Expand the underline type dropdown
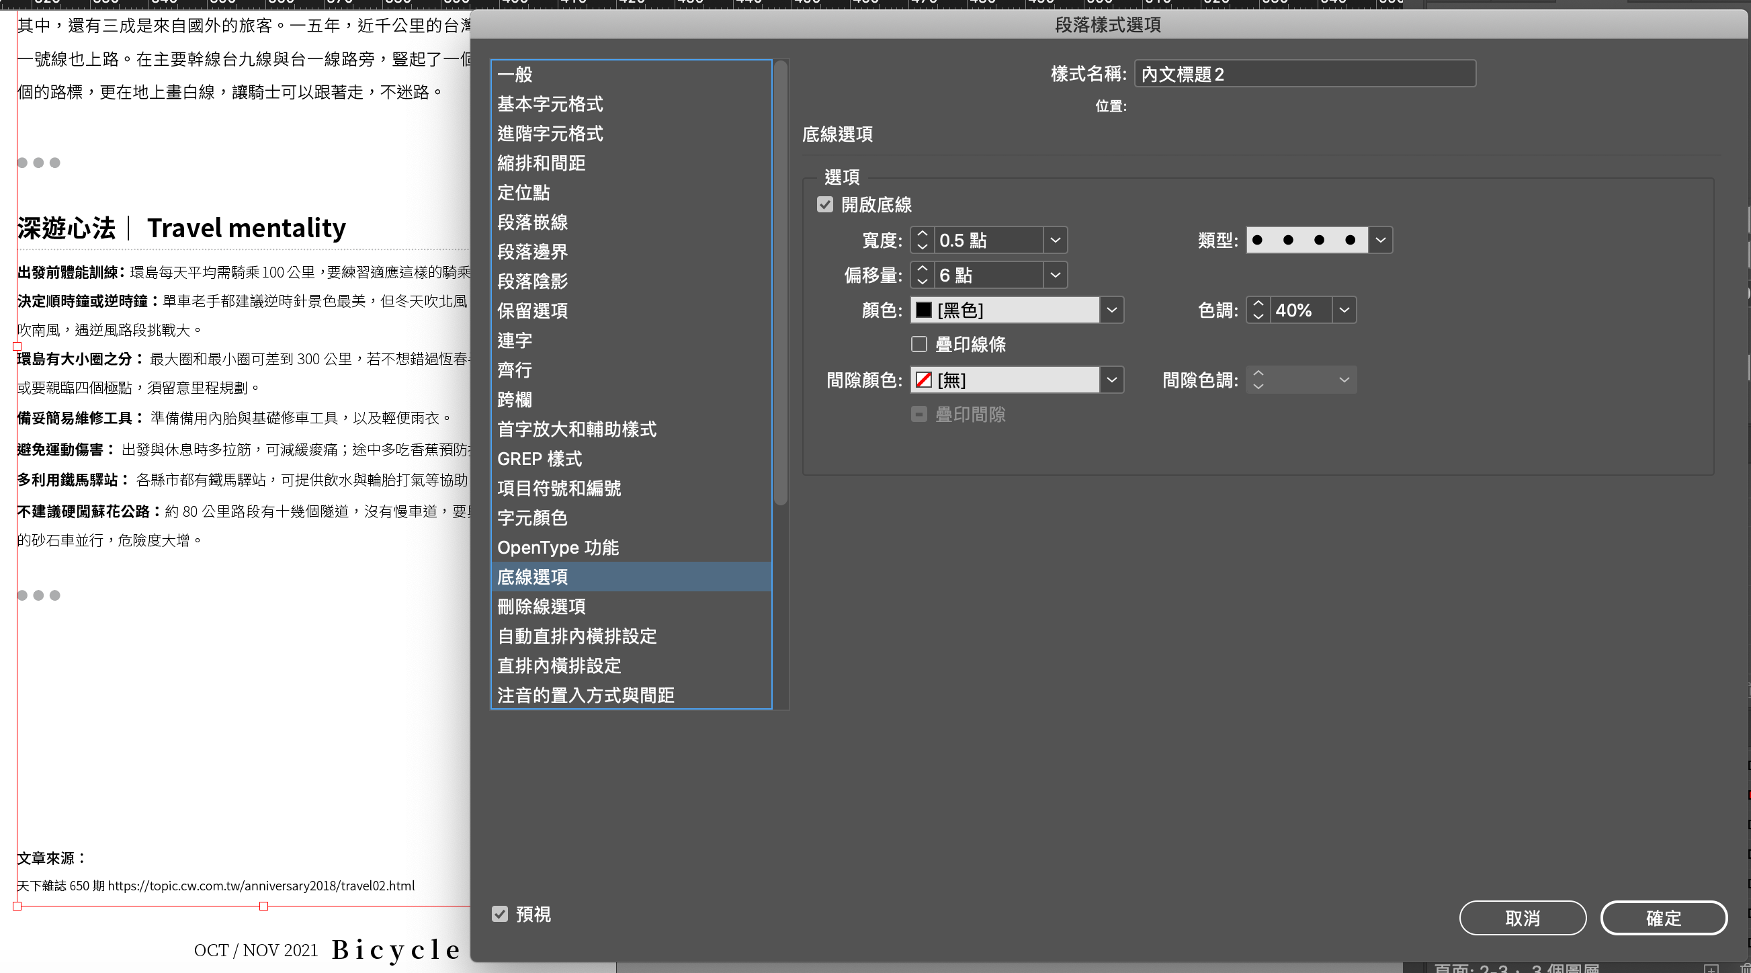The image size is (1751, 973). point(1380,240)
